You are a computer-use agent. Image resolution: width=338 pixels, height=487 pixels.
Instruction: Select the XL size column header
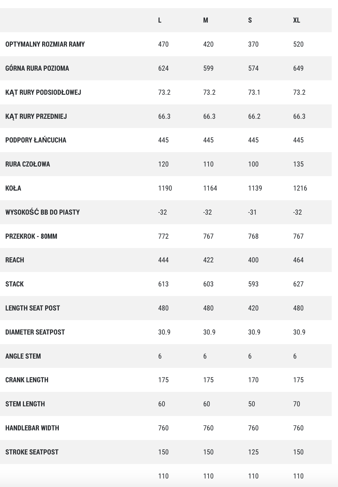pyautogui.click(x=297, y=20)
